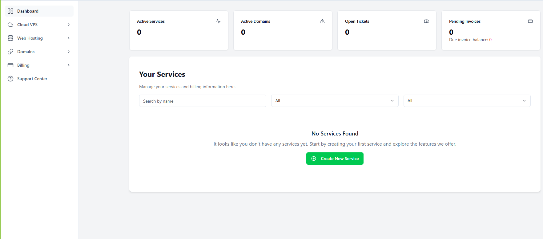The width and height of the screenshot is (543, 239).
Task: Click the Create New Service button
Action: [x=335, y=159]
